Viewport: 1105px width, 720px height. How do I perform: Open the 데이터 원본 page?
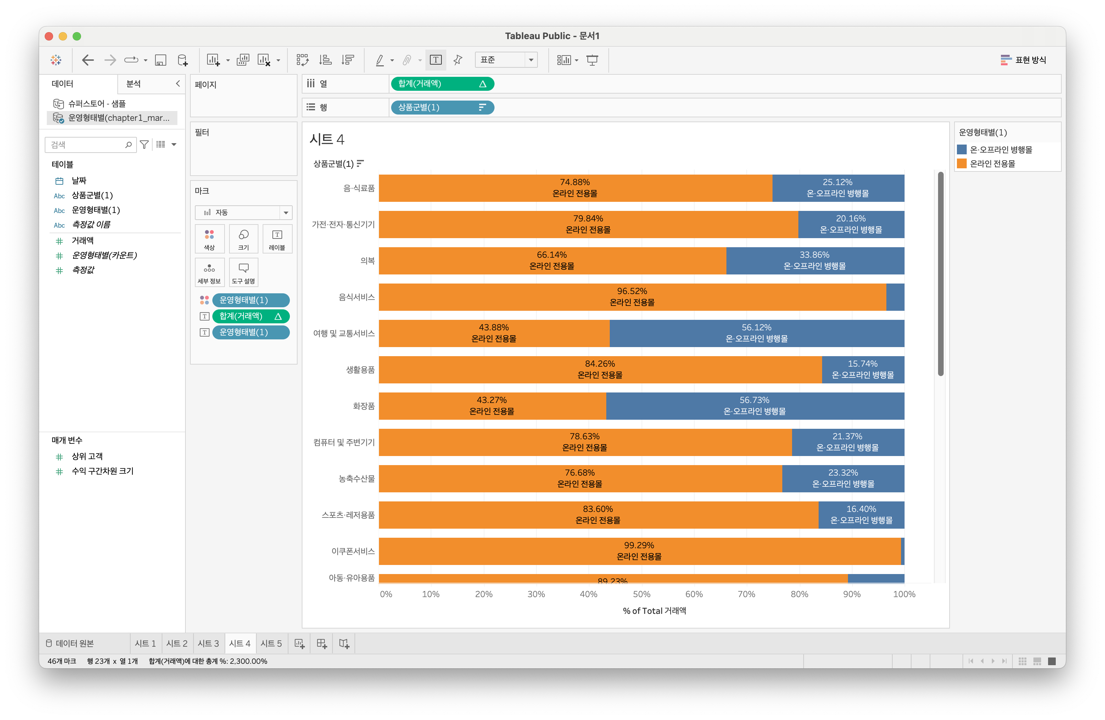coord(70,644)
